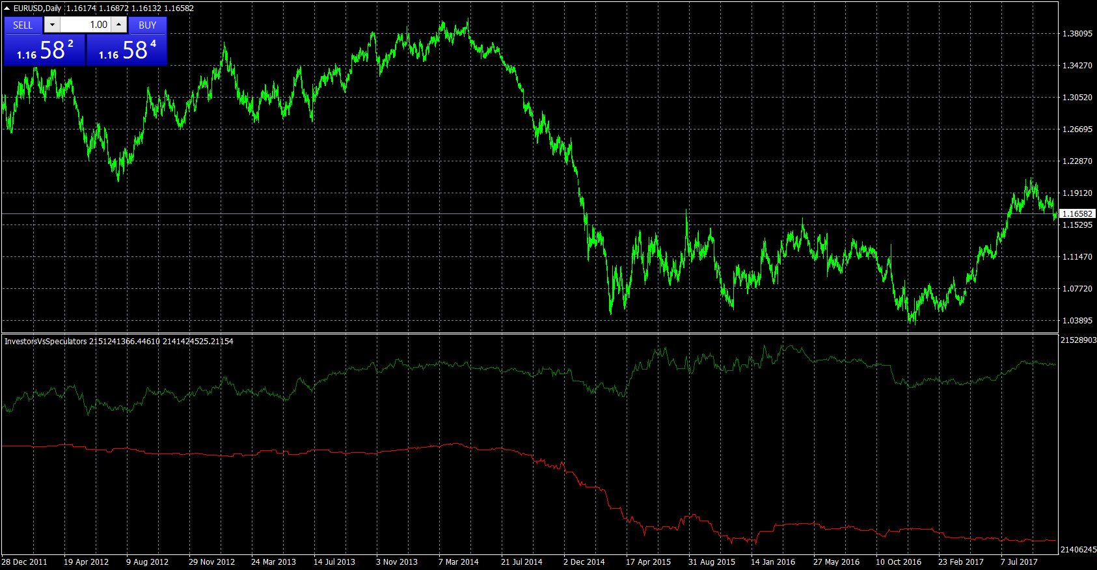The width and height of the screenshot is (1097, 570).
Task: Click the EURUSD,Daily chart title
Action: pos(37,8)
